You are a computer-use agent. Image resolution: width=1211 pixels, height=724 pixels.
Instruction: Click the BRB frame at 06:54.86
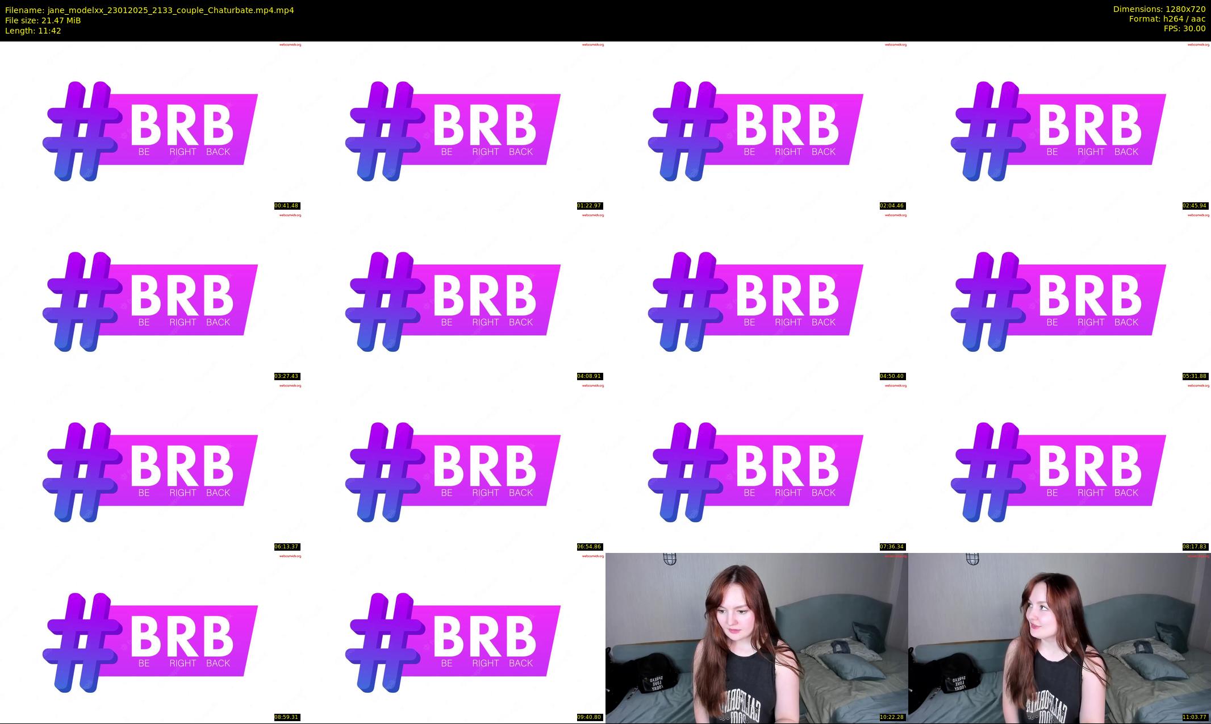[x=454, y=467]
